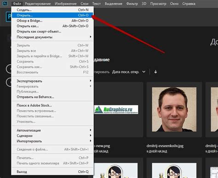Expand Сценарии submenu

(52, 136)
